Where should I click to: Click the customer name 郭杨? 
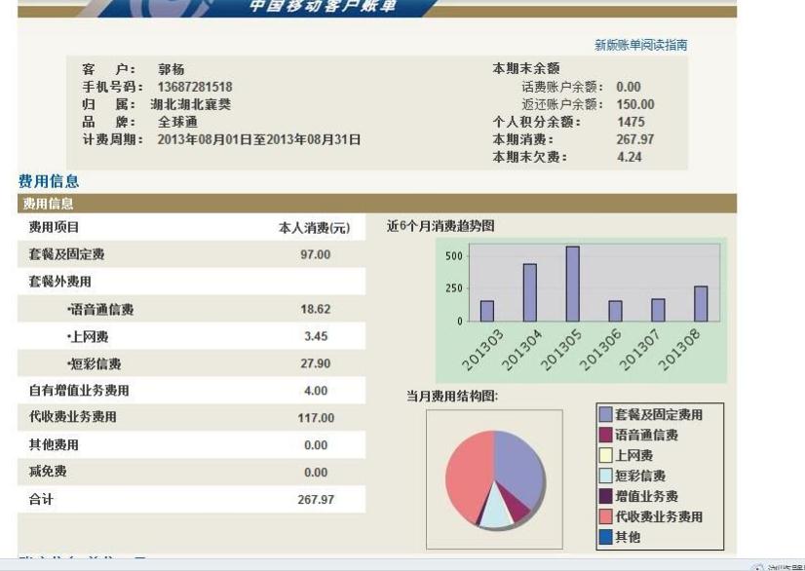tap(171, 69)
